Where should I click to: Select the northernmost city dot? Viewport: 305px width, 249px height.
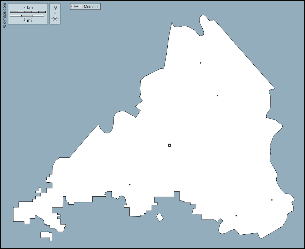click(x=201, y=63)
